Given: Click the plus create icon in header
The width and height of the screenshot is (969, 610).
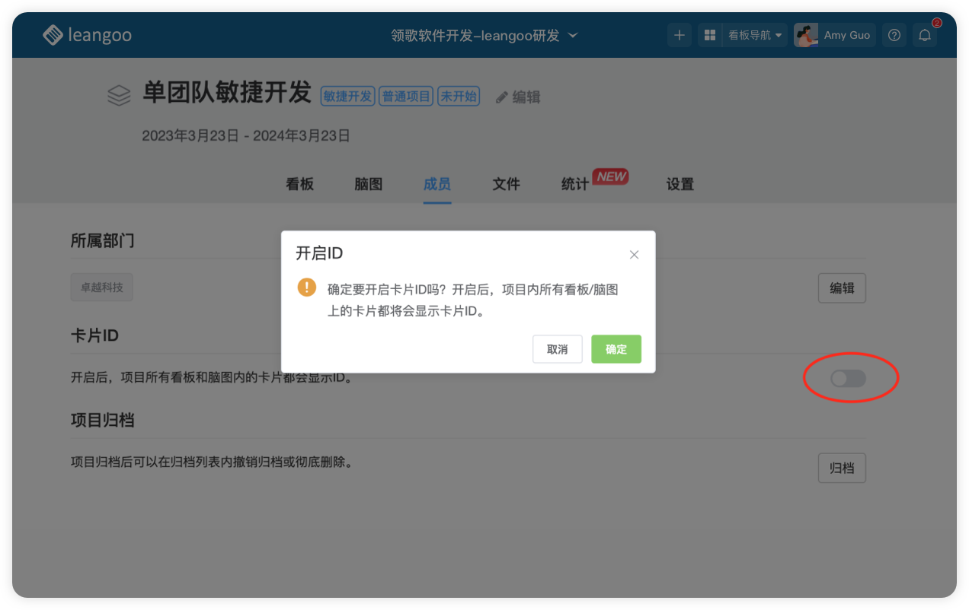Looking at the screenshot, I should coord(680,35).
